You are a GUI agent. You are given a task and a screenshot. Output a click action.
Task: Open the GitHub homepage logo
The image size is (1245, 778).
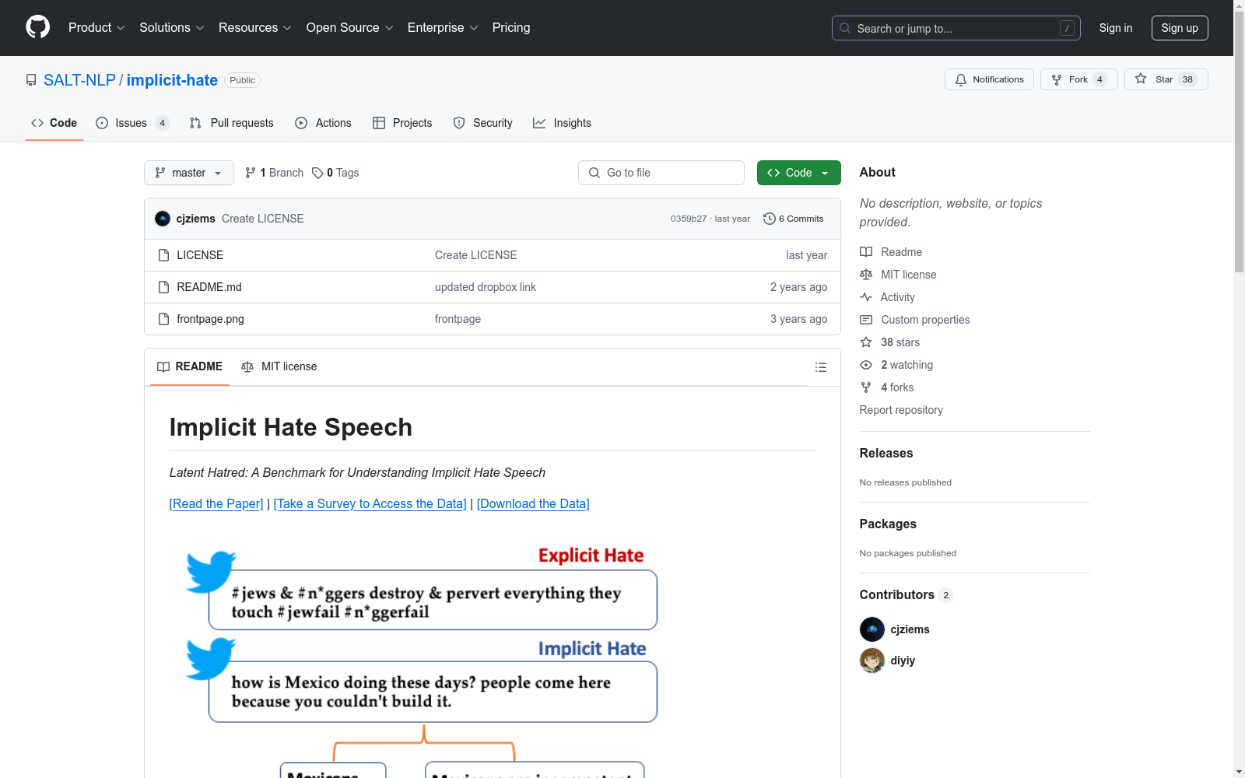[x=37, y=27]
